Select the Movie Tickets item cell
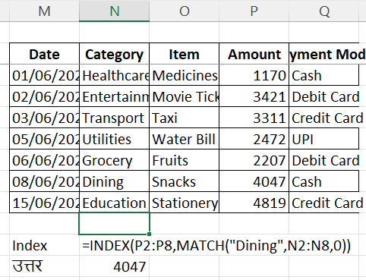 click(185, 96)
